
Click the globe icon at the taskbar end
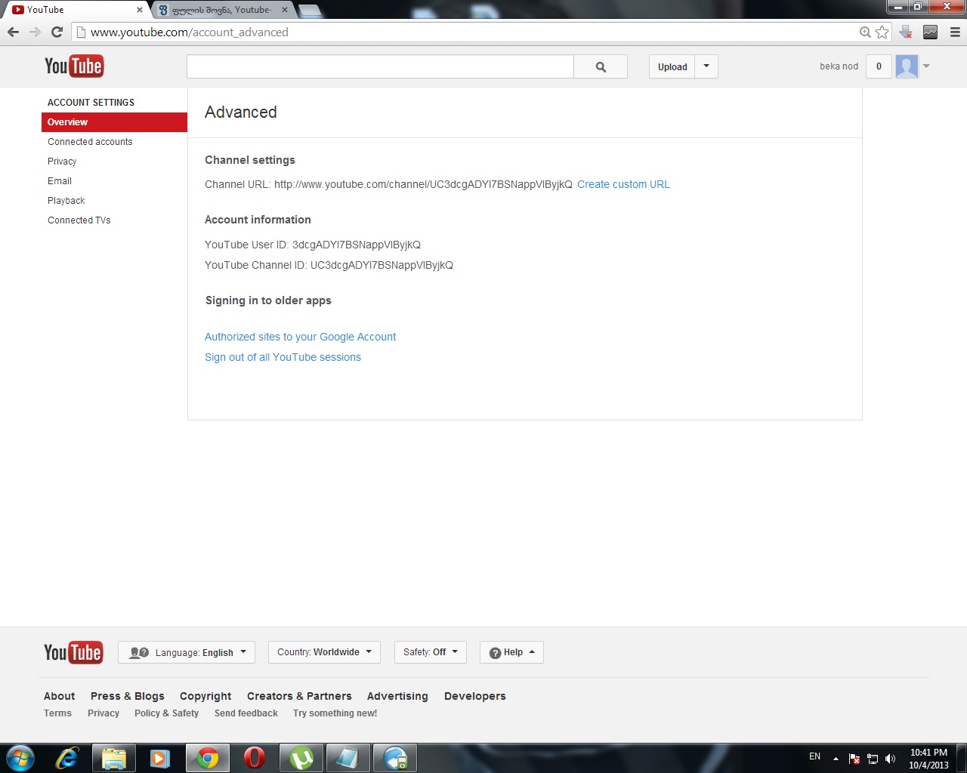pyautogui.click(x=395, y=758)
